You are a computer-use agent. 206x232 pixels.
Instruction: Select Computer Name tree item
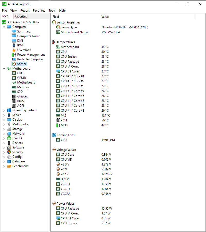tap(29, 36)
